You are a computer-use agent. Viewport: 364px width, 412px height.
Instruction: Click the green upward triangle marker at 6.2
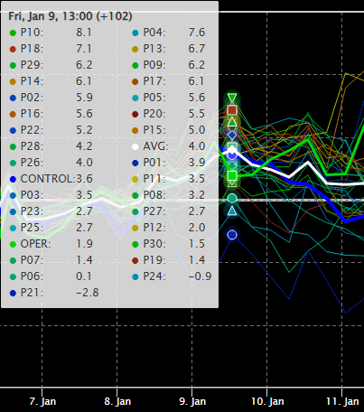tap(232, 122)
